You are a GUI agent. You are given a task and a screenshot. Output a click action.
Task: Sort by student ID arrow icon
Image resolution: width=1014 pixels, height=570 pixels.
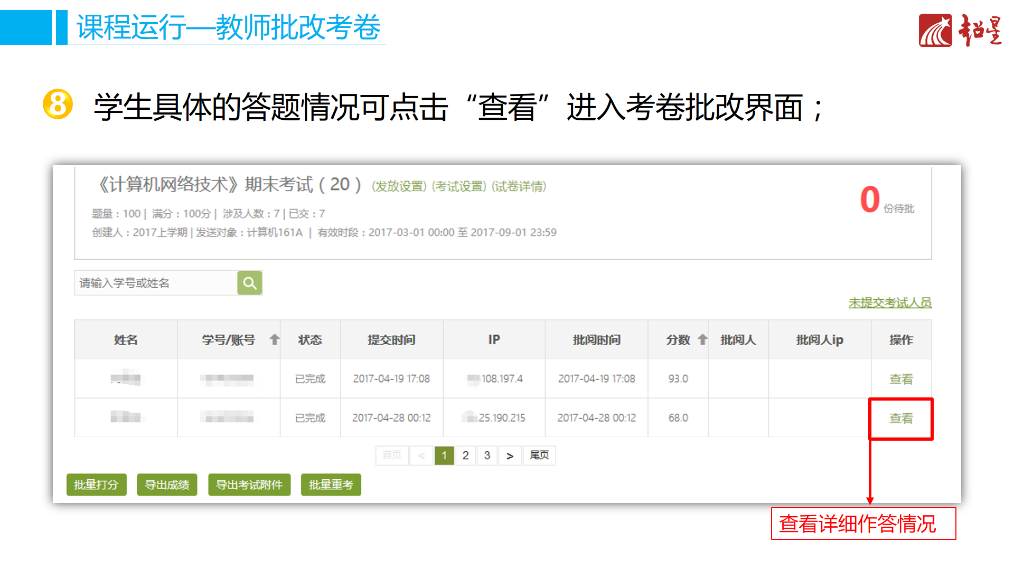pos(274,340)
